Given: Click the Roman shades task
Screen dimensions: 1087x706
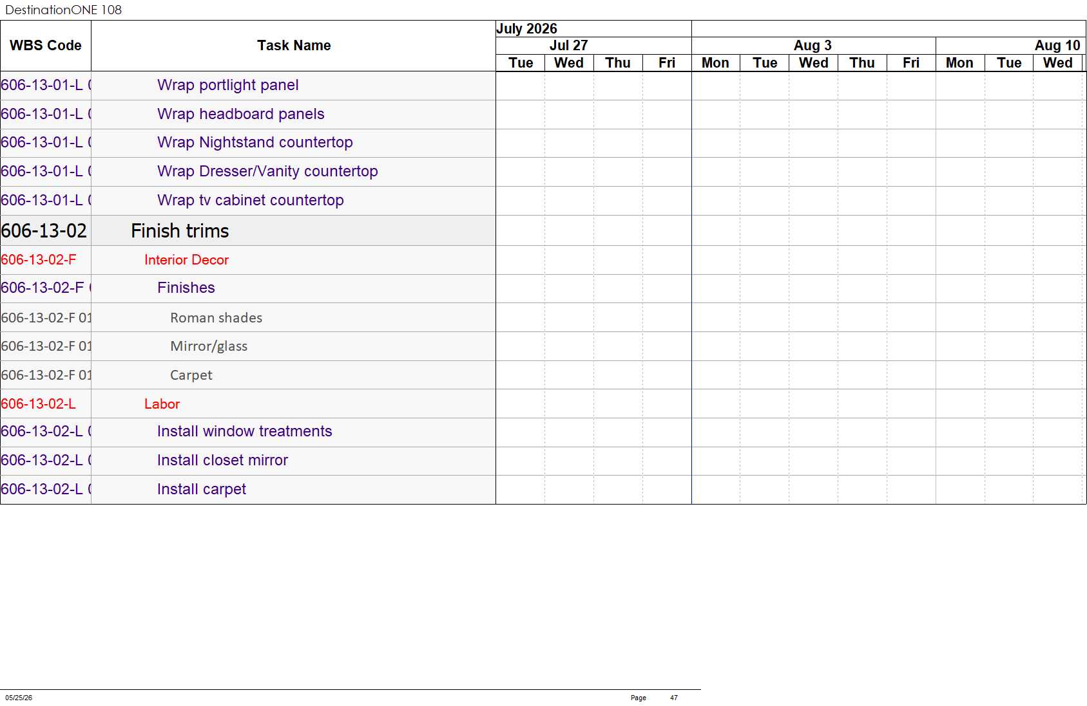Looking at the screenshot, I should 216,318.
